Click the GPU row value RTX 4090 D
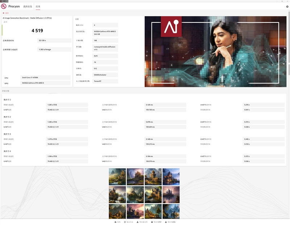290x225 pixels. (45, 83)
